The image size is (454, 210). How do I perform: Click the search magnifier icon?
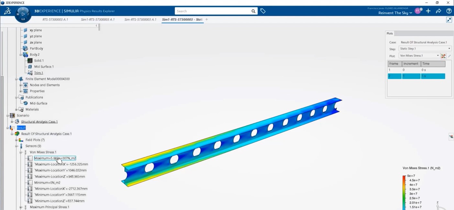(x=253, y=11)
